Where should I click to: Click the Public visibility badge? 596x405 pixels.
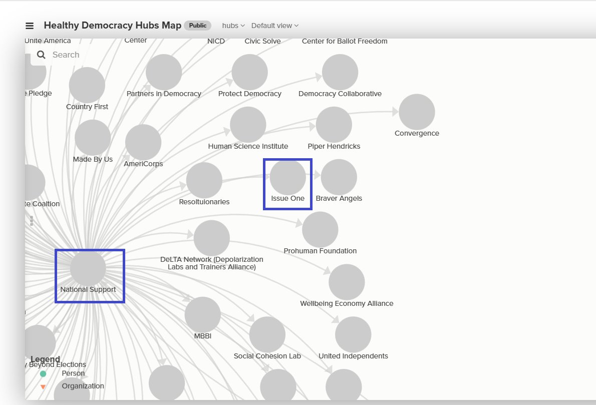[198, 26]
